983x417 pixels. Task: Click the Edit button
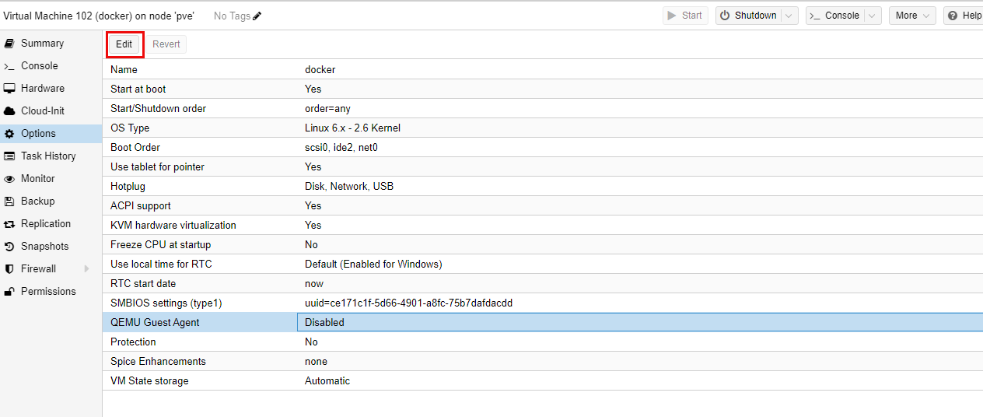click(x=124, y=44)
